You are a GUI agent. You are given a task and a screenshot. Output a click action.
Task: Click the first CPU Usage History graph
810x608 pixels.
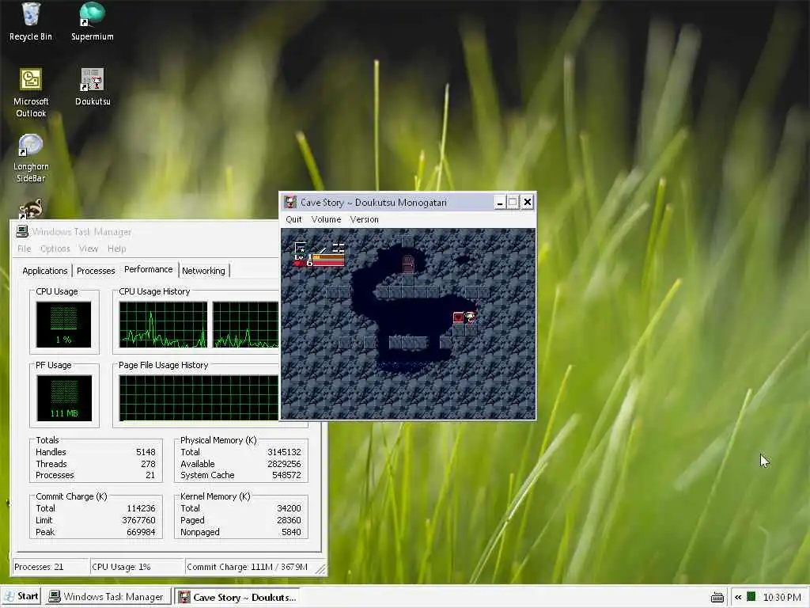pos(163,324)
